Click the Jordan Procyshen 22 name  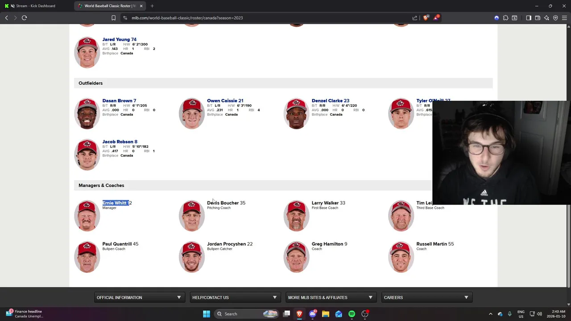230,244
